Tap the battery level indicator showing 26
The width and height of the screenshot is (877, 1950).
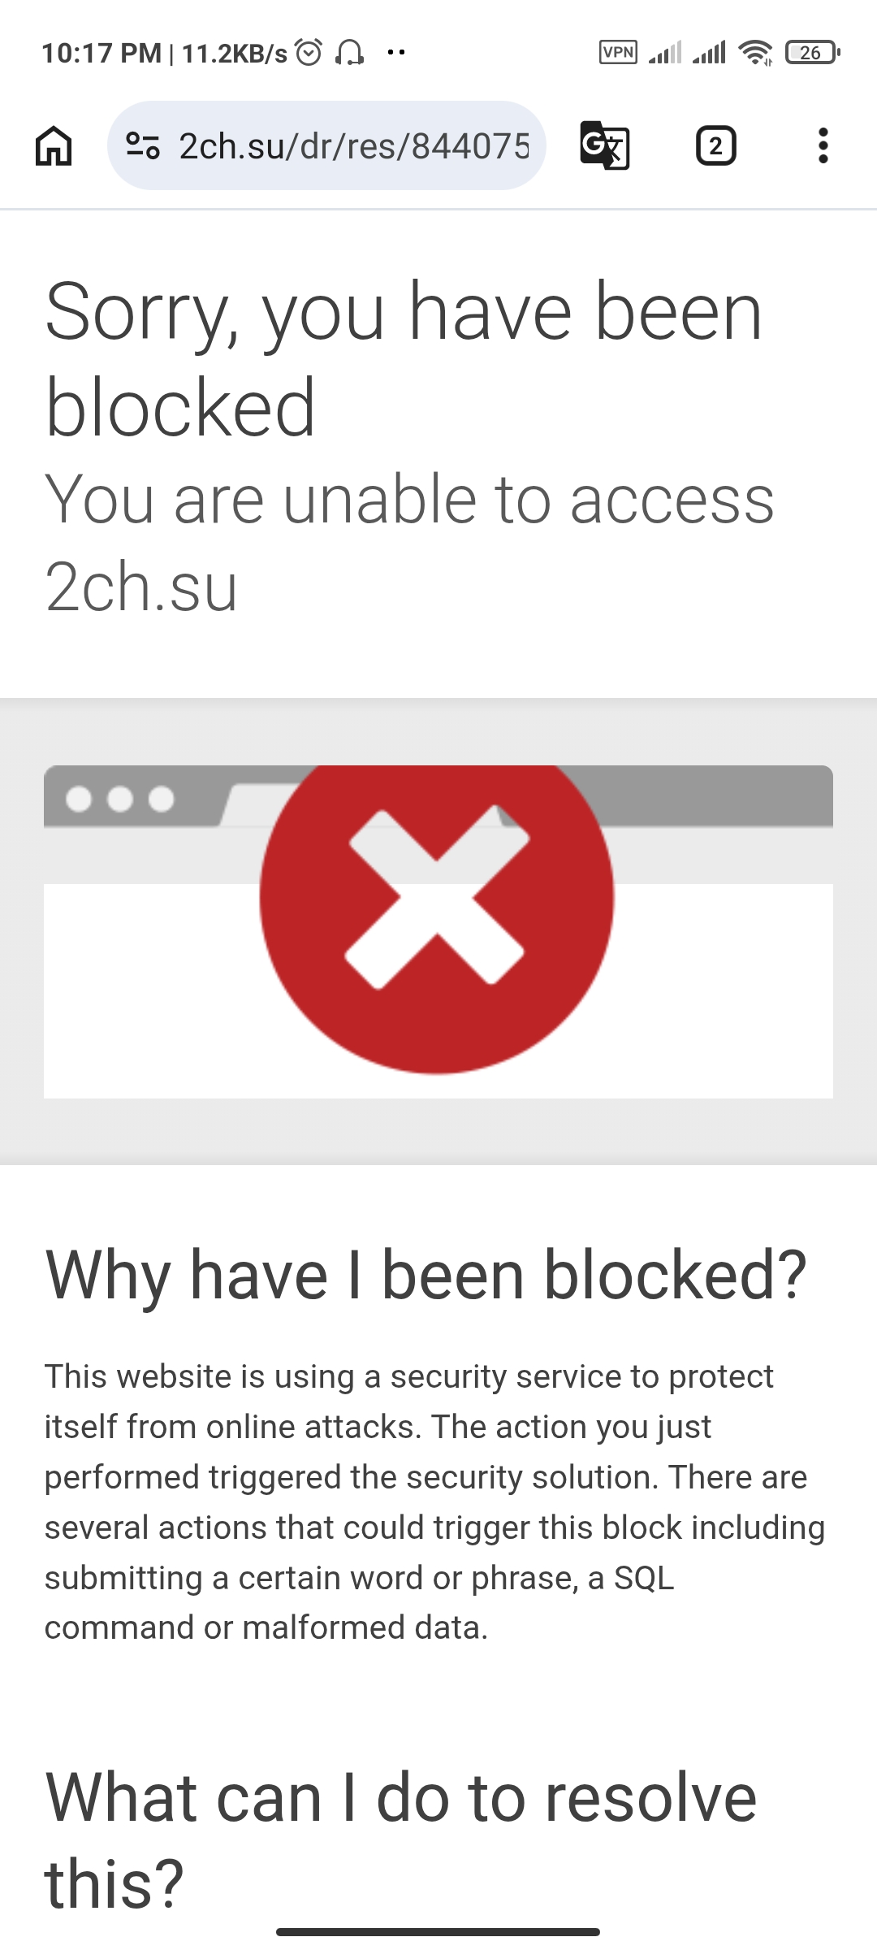pyautogui.click(x=810, y=53)
